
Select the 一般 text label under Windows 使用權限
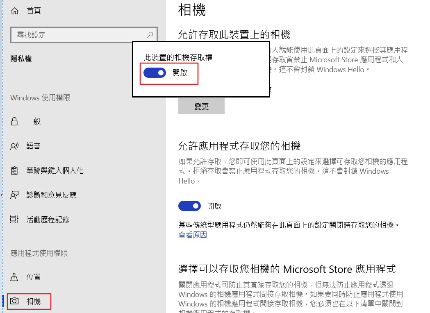tap(34, 122)
